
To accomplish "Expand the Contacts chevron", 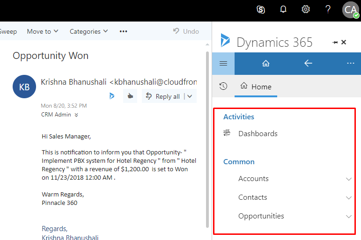I will click(349, 197).
